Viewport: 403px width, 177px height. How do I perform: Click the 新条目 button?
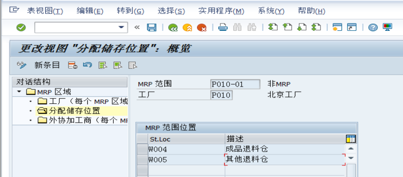(47, 65)
